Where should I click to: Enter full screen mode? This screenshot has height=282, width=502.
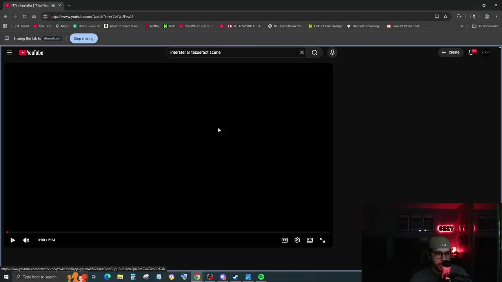[322, 240]
